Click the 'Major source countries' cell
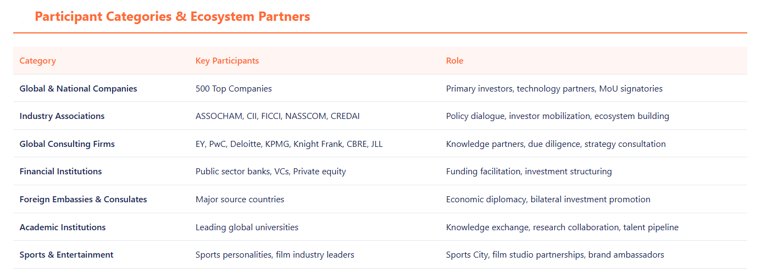Image resolution: width=767 pixels, height=279 pixels. (240, 200)
